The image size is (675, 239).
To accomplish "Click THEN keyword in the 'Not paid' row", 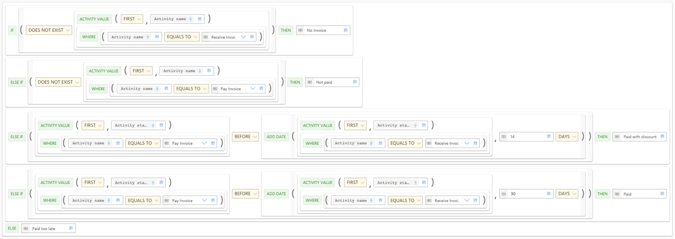I will (x=295, y=82).
